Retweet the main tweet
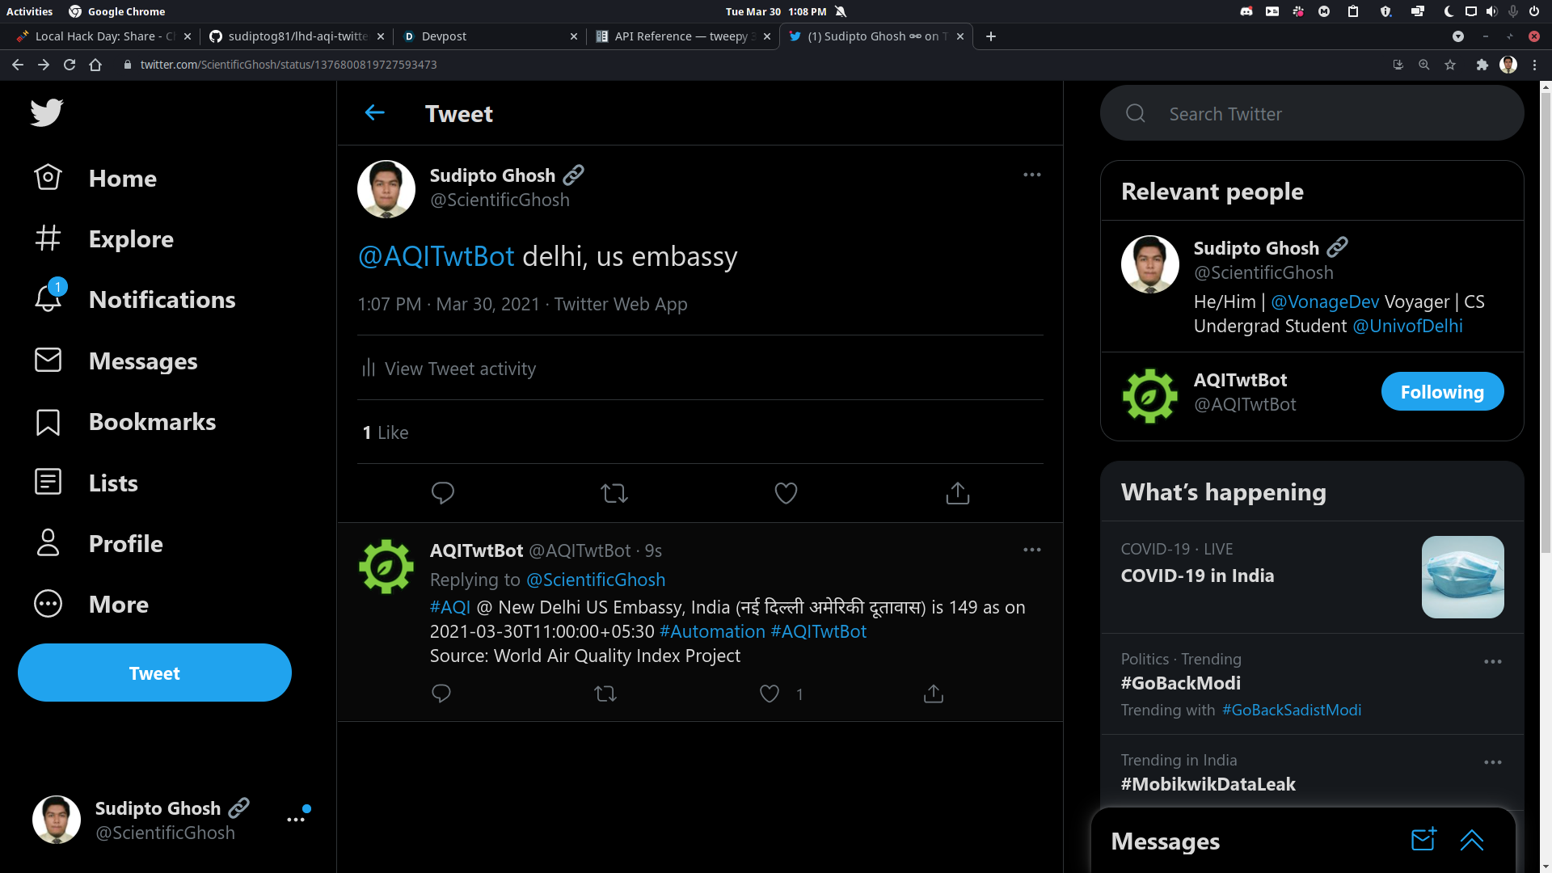Image resolution: width=1552 pixels, height=873 pixels. [x=614, y=493]
